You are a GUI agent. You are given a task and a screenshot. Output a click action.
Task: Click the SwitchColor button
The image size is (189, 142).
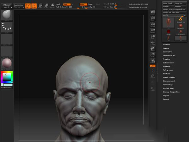tap(7, 88)
